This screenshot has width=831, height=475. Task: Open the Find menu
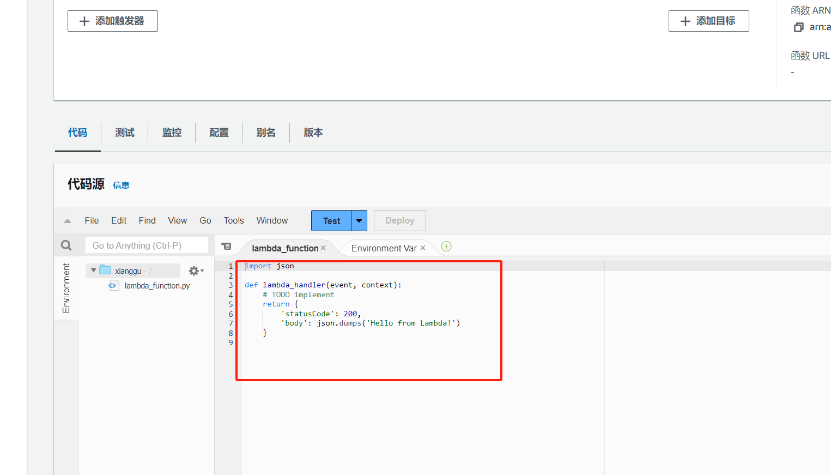coord(147,220)
